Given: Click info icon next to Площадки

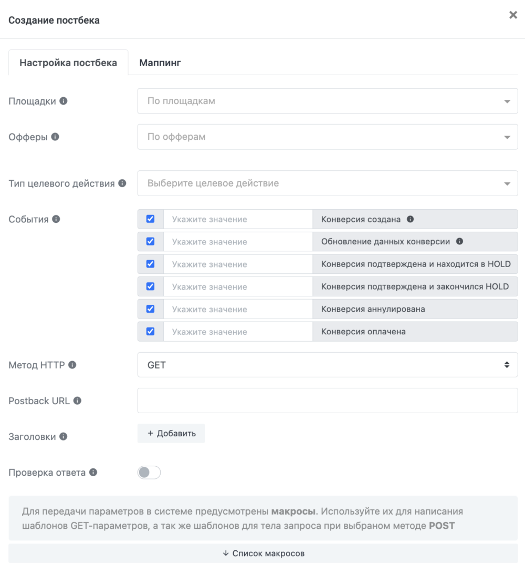Looking at the screenshot, I should (64, 101).
